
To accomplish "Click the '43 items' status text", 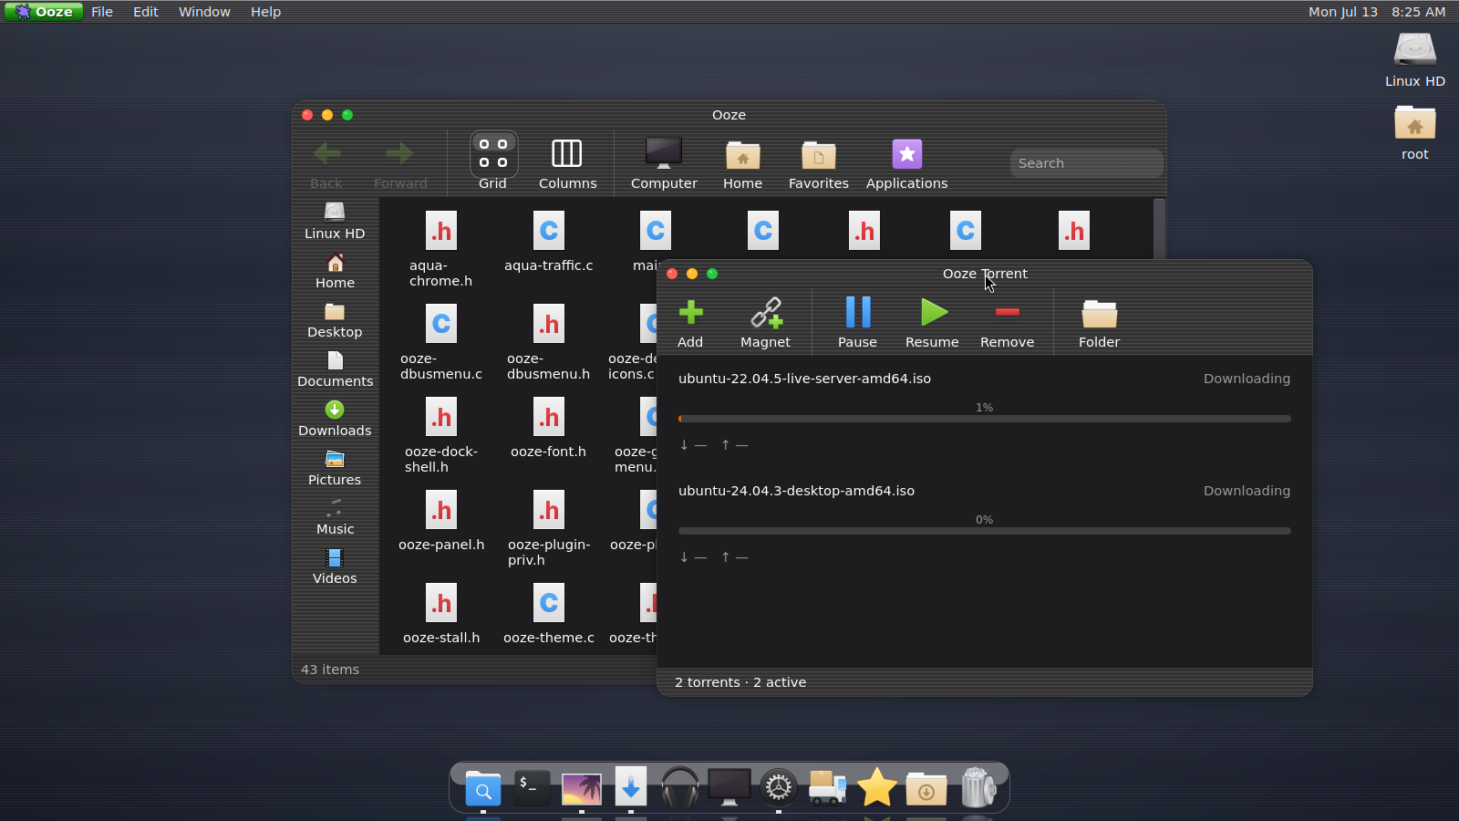I will point(330,670).
